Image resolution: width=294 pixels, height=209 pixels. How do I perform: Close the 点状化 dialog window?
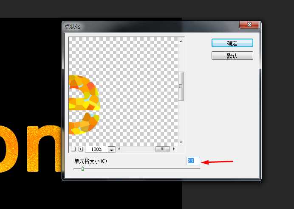click(x=249, y=26)
